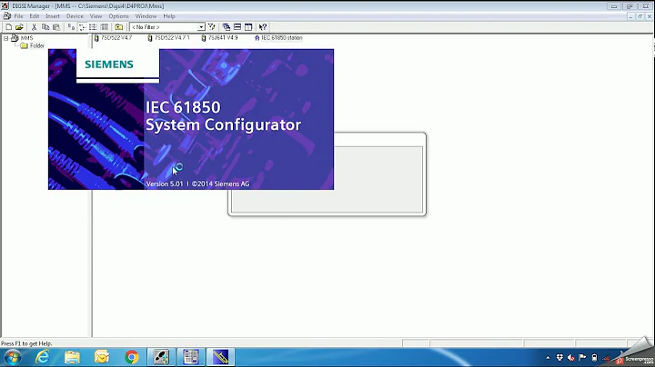Click the Paste toolbar icon

click(x=56, y=27)
